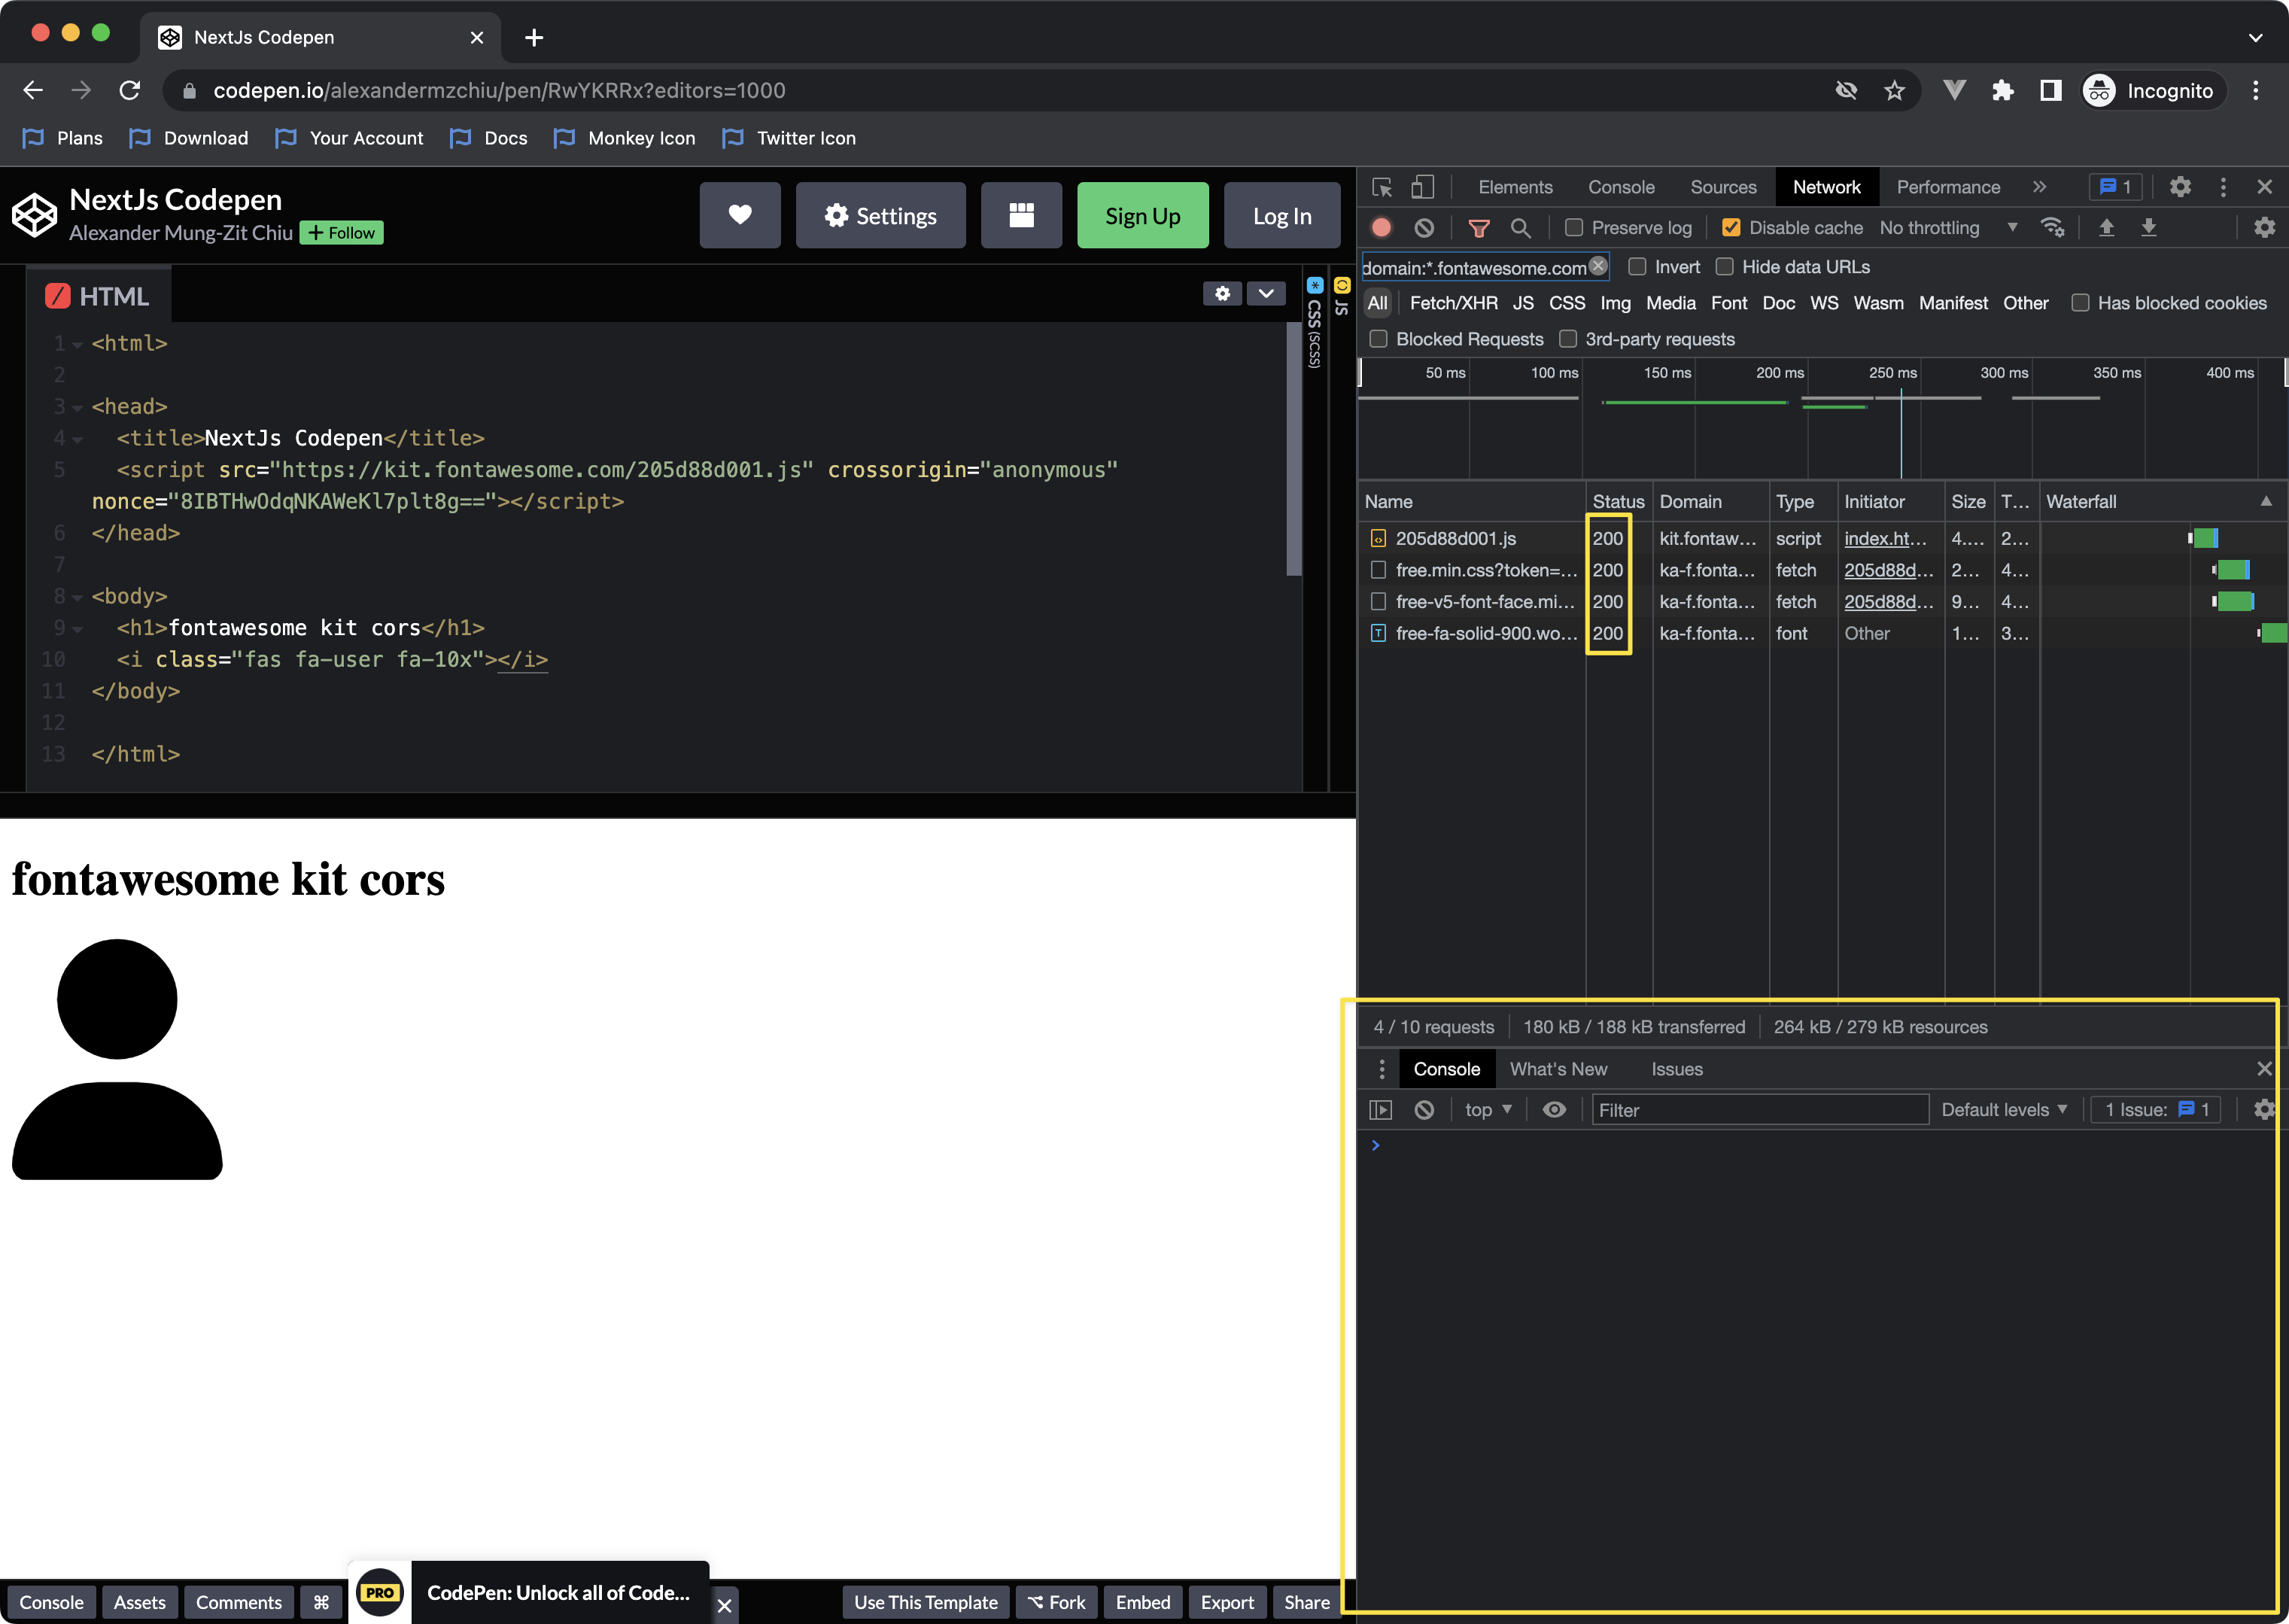
Task: Fork the pen
Action: (x=1056, y=1602)
